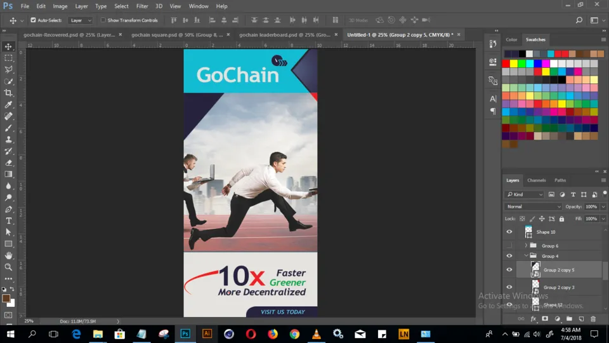Open the workspace switcher dropdown
The width and height of the screenshot is (609, 343).
[596, 20]
